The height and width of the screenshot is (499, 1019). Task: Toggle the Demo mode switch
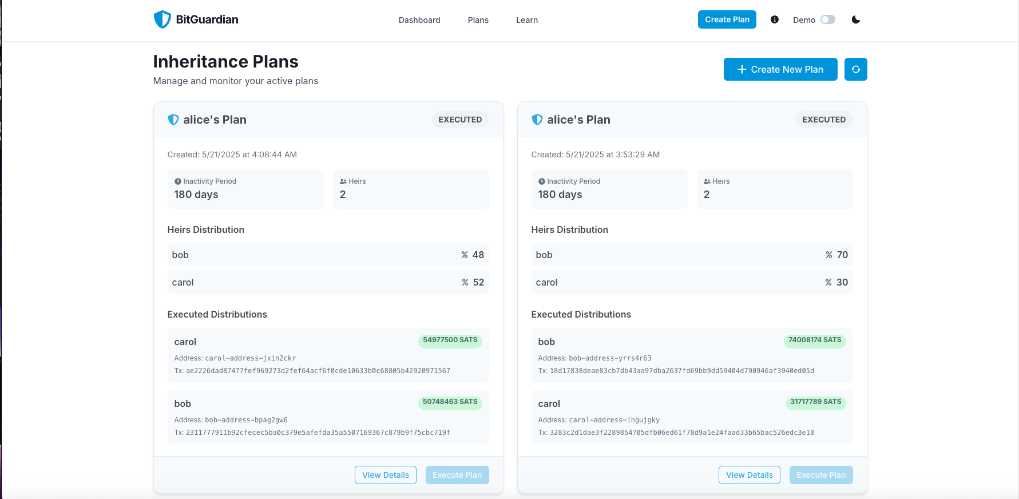pyautogui.click(x=828, y=19)
